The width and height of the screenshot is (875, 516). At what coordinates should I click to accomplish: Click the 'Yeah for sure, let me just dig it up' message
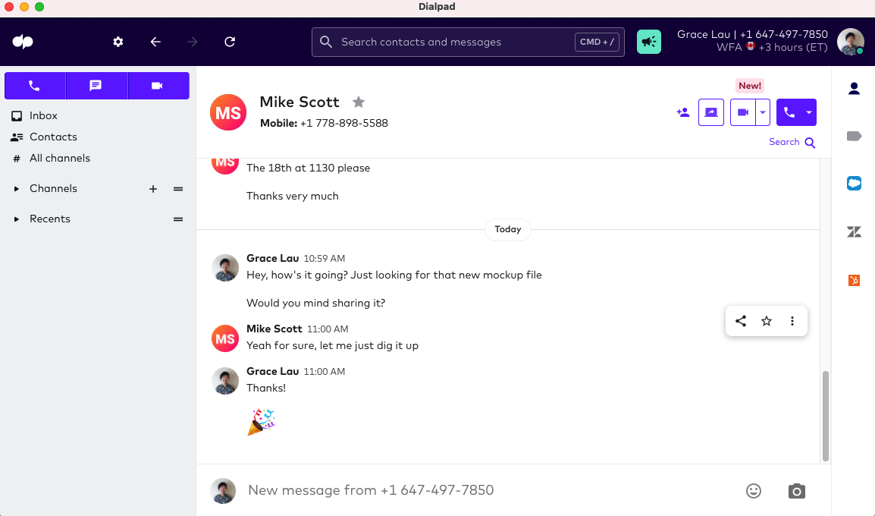pyautogui.click(x=333, y=346)
